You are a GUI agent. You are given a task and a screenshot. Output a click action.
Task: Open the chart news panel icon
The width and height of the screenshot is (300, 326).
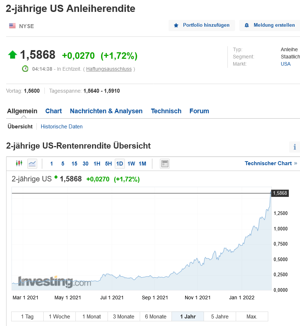point(165,164)
